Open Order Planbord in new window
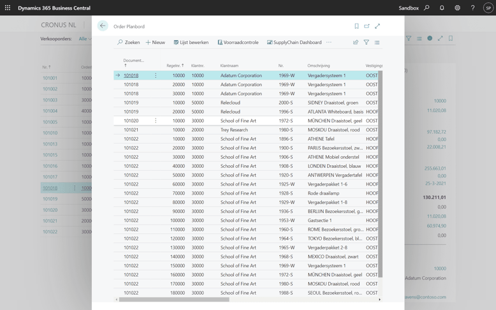 tap(367, 26)
